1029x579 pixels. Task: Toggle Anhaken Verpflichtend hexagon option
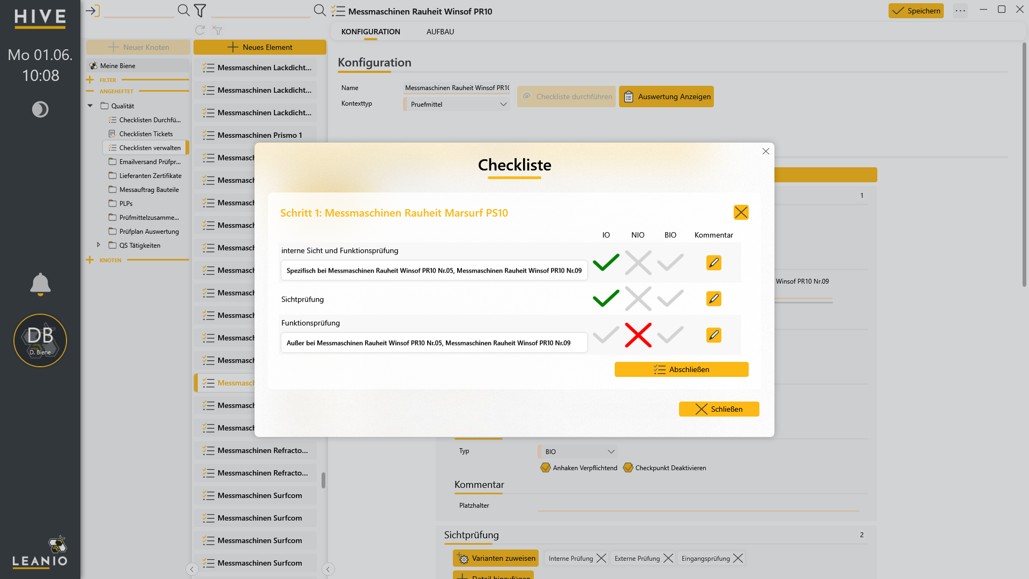pos(546,467)
